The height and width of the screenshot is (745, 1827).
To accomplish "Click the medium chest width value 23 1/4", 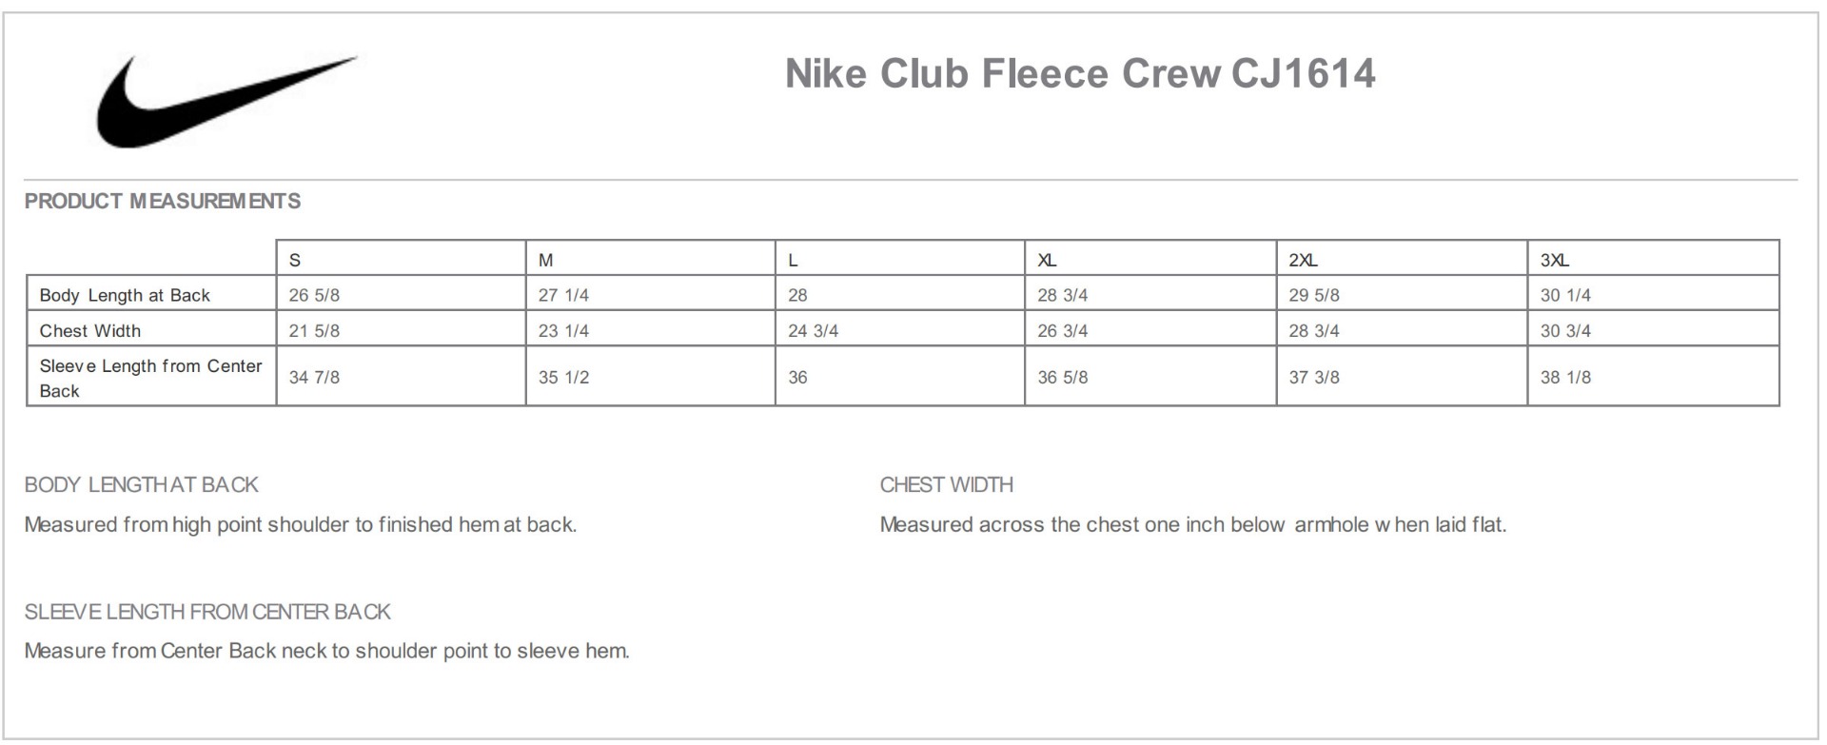I will [x=563, y=331].
